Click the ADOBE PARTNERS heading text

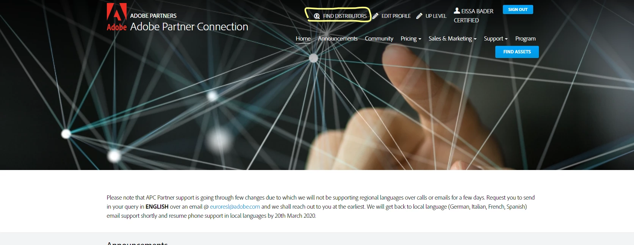[x=153, y=16]
